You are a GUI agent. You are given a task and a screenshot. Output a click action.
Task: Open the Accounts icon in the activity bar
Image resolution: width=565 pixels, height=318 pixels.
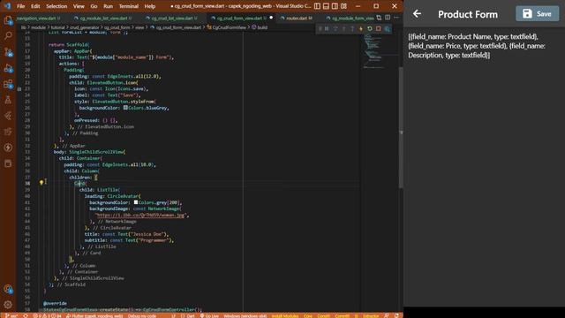coord(8,289)
